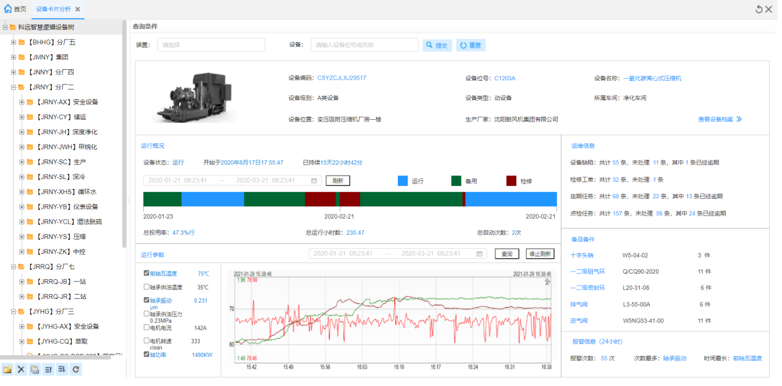Click folder icon of 【JRRQ-JB】一站
The image size is (782, 386).
click(x=30, y=282)
